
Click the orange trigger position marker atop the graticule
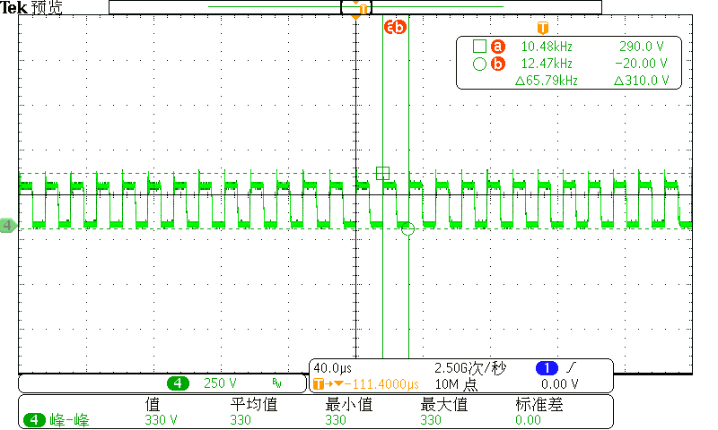click(355, 17)
